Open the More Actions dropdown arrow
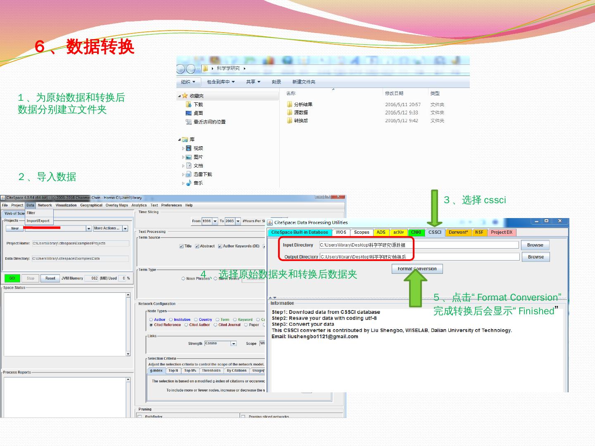This screenshot has height=446, width=595. 125,228
